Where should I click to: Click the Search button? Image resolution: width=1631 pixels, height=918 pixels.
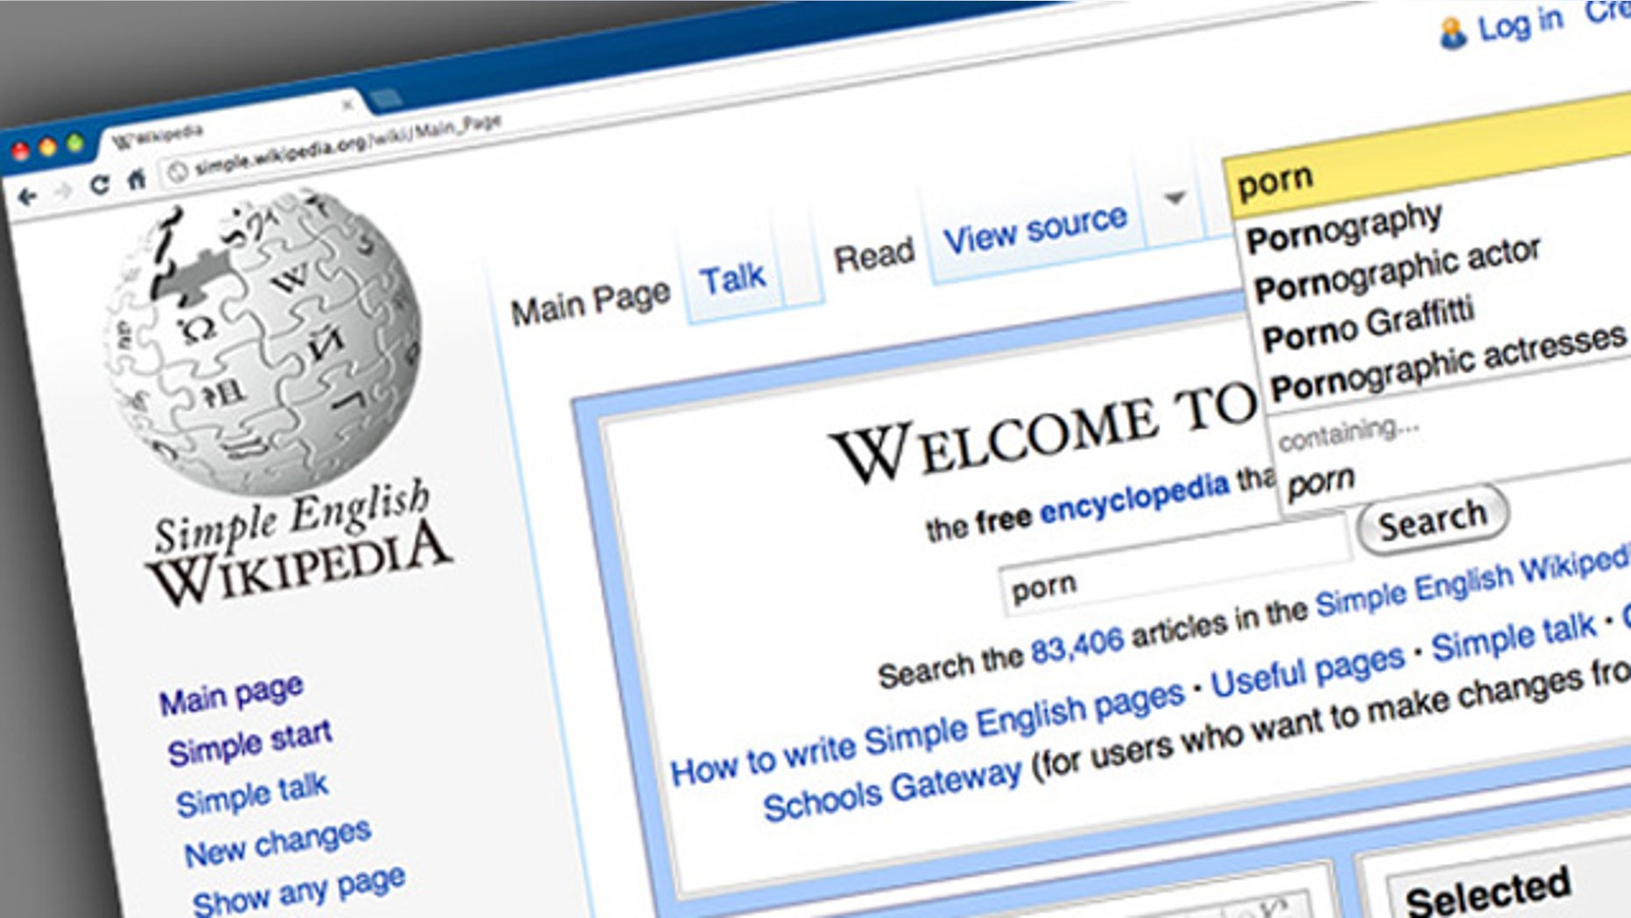[x=1432, y=519]
